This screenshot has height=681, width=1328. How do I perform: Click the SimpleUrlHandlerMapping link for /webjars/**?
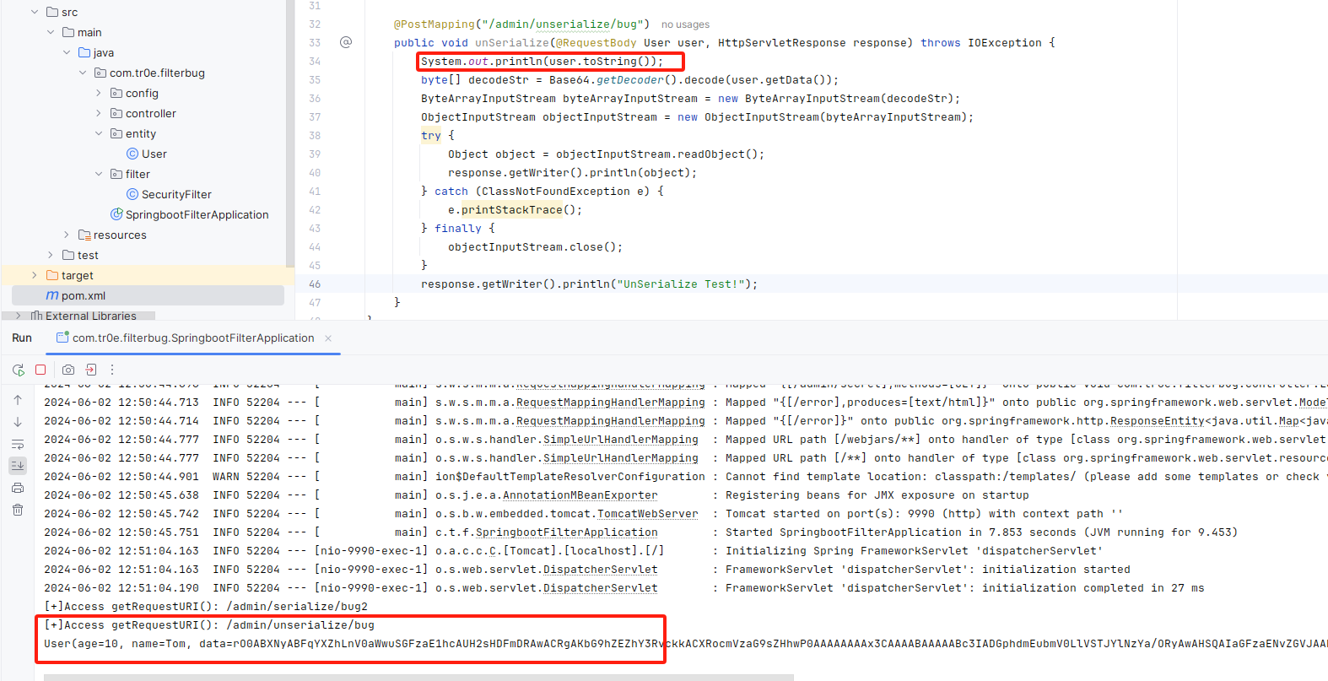[620, 440]
